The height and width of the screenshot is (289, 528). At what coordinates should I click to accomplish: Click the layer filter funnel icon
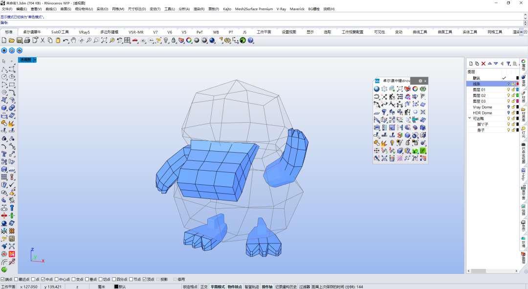(508, 64)
